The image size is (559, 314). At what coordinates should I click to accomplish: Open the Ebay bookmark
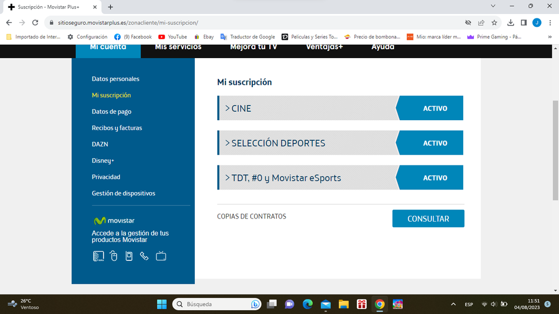click(204, 37)
